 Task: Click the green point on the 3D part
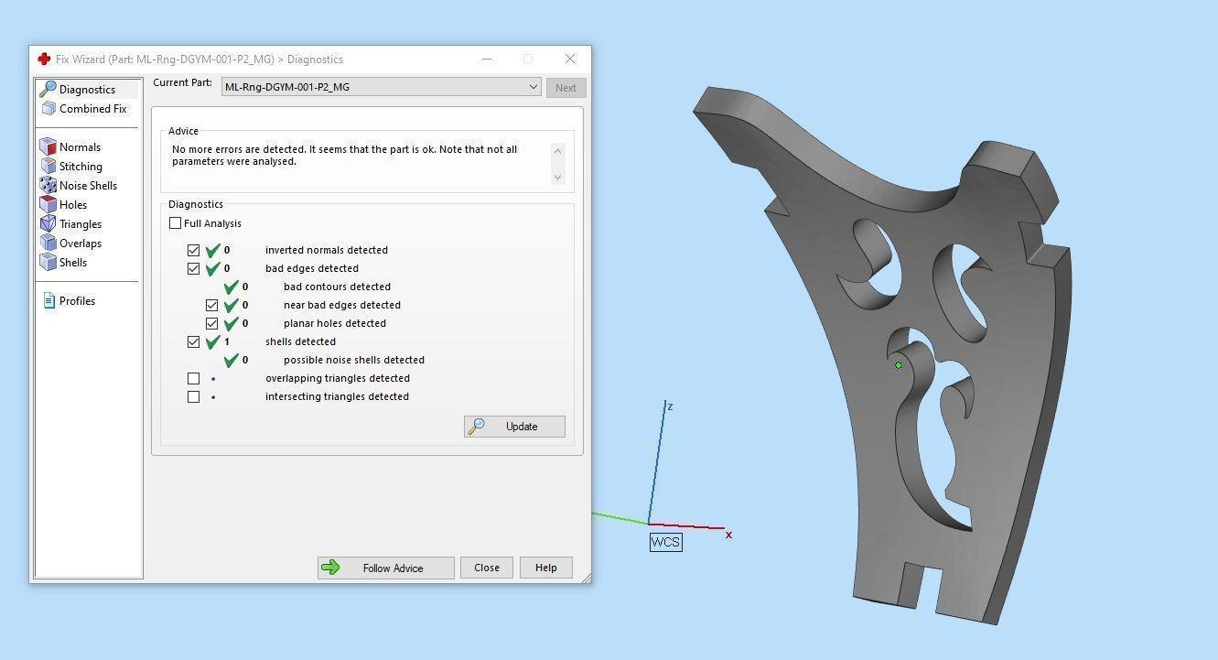coord(899,365)
